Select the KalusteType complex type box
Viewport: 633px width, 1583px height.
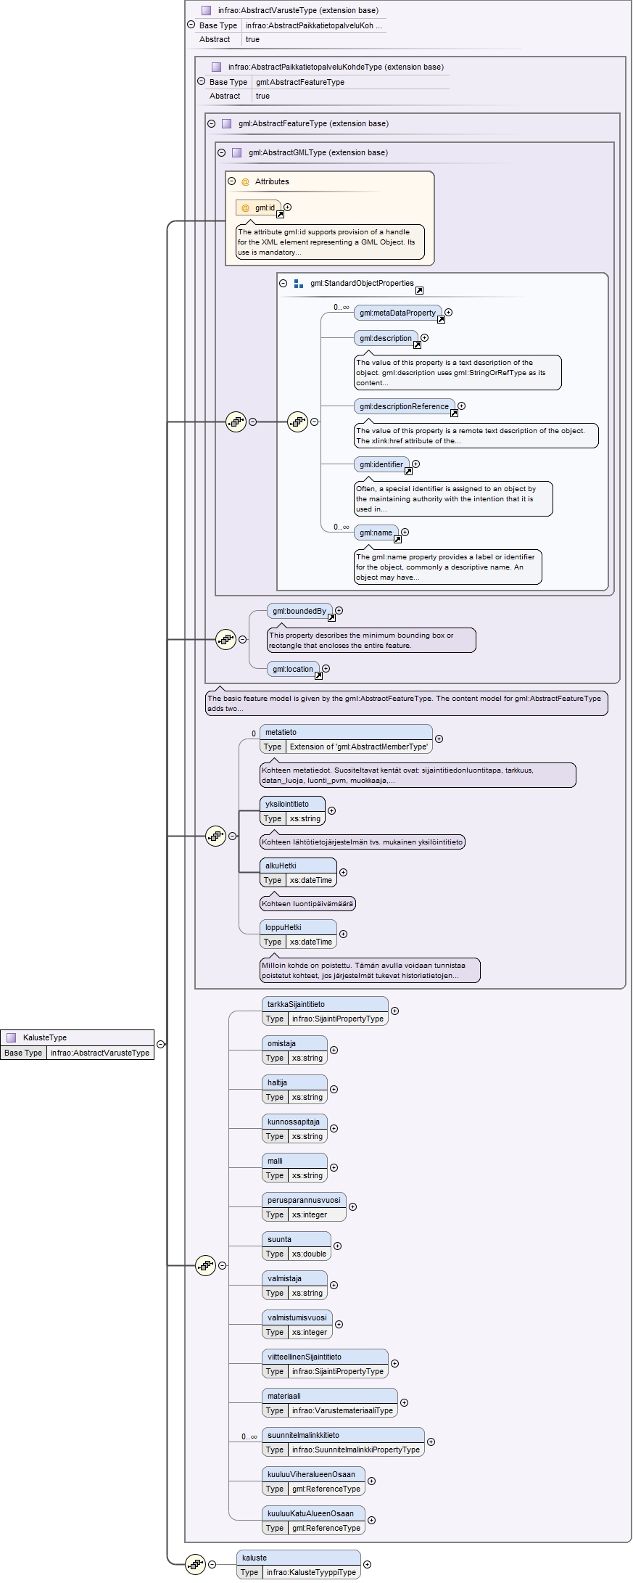78,1045
